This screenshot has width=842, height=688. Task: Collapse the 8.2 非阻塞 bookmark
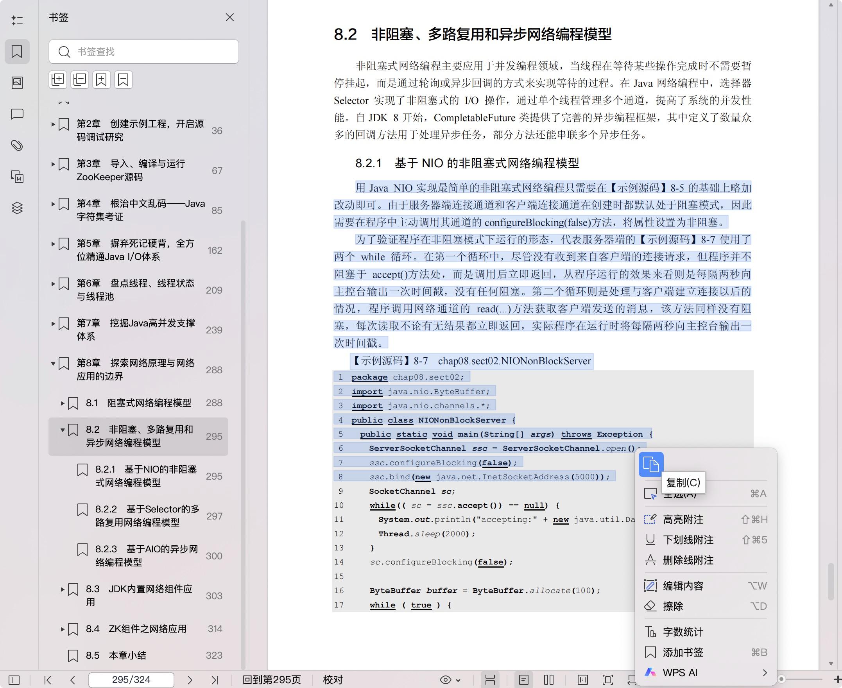[62, 430]
